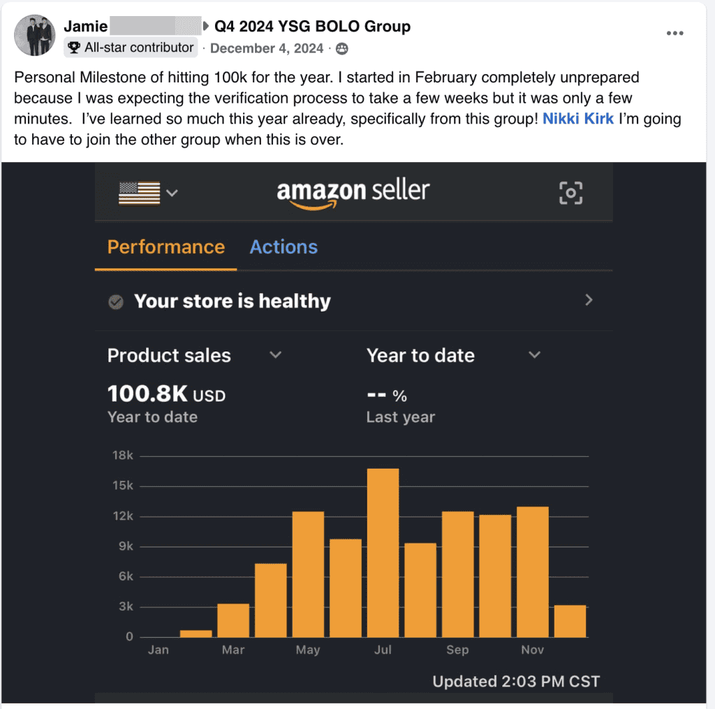Click the November bar in sales chart
This screenshot has width=715, height=709.
(533, 571)
